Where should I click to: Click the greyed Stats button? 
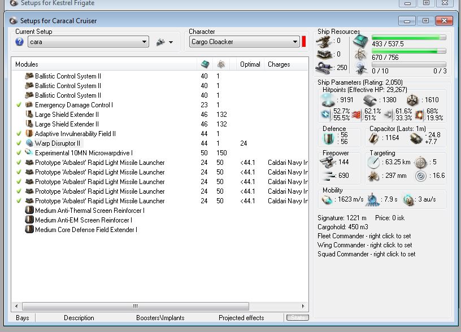pos(298,317)
